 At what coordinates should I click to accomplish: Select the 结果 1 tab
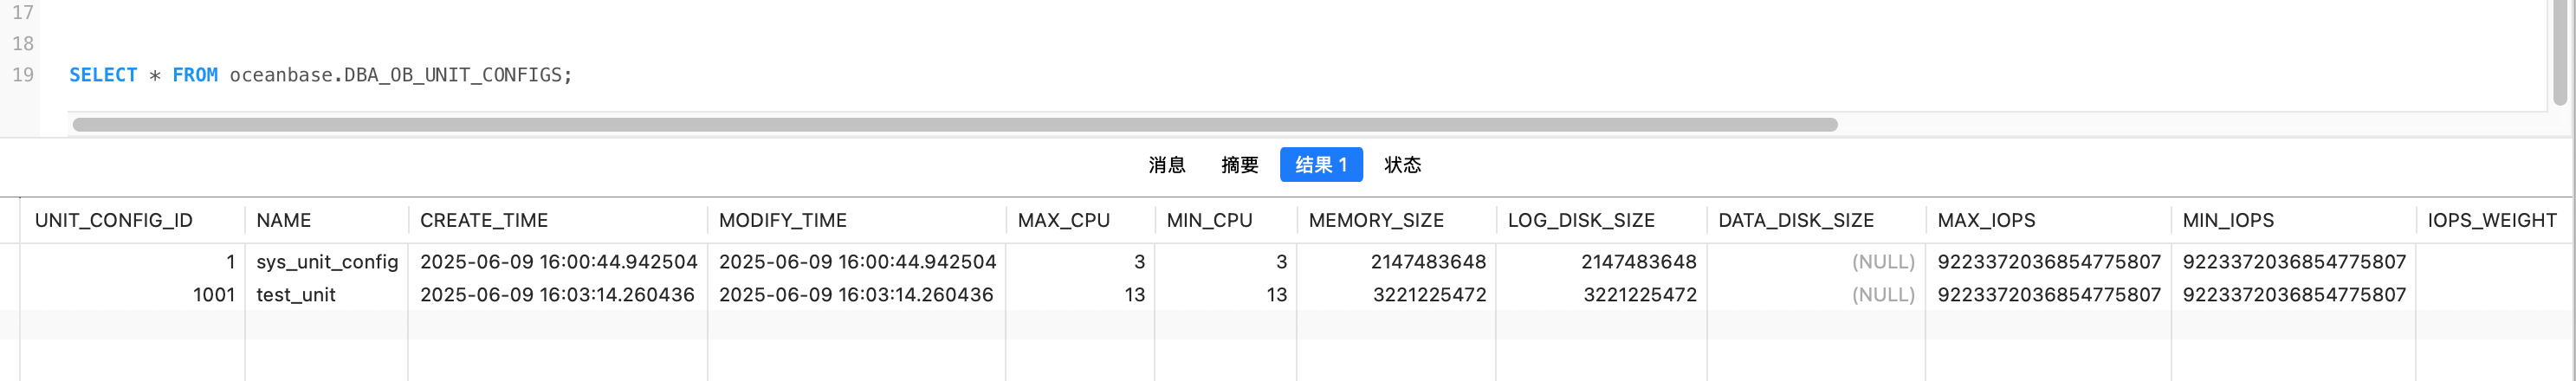1320,165
